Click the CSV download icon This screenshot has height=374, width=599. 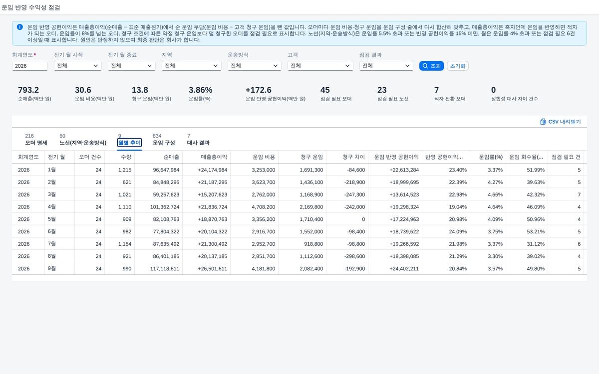(x=543, y=122)
